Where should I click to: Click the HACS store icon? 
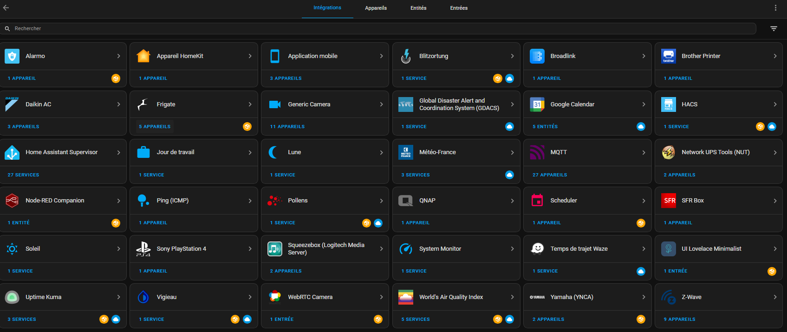click(669, 104)
